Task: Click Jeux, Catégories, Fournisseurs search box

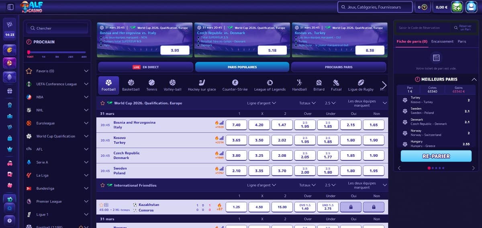Action: [375, 7]
